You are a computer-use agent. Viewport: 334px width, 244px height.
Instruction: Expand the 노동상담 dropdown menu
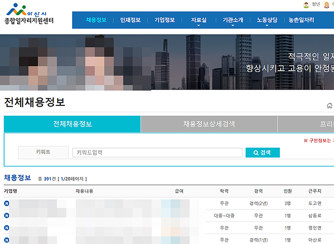pyautogui.click(x=267, y=21)
